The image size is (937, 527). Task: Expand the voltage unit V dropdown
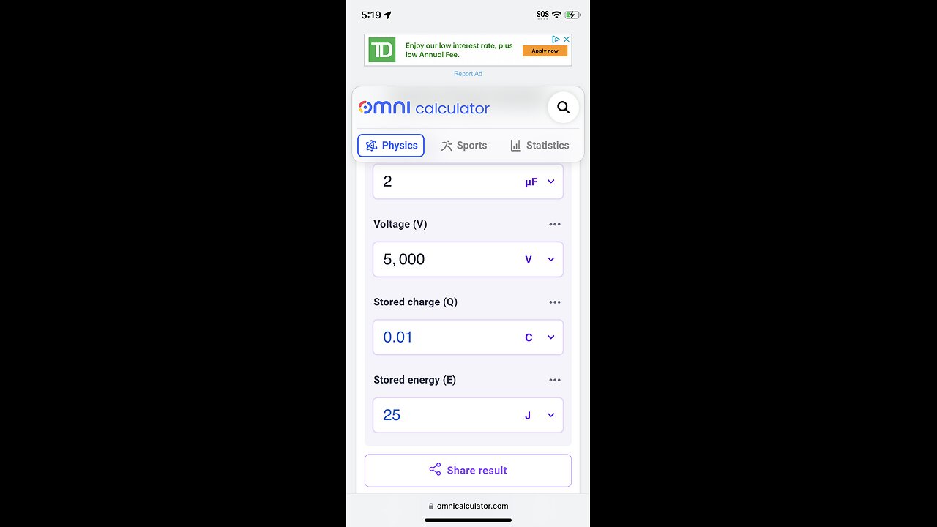tap(540, 259)
